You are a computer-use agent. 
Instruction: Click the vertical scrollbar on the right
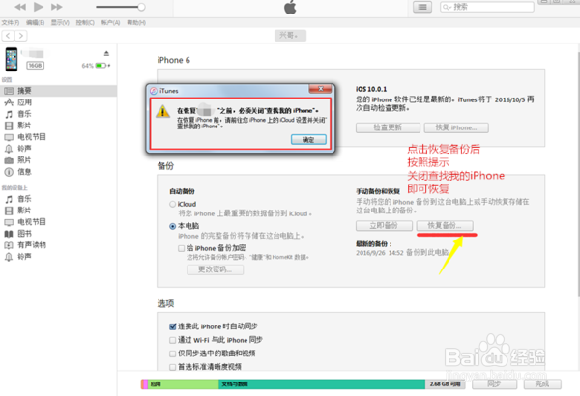(578, 174)
